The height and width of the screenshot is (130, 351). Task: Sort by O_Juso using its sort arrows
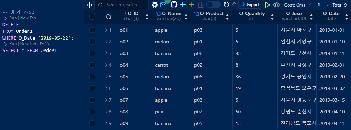(311, 17)
